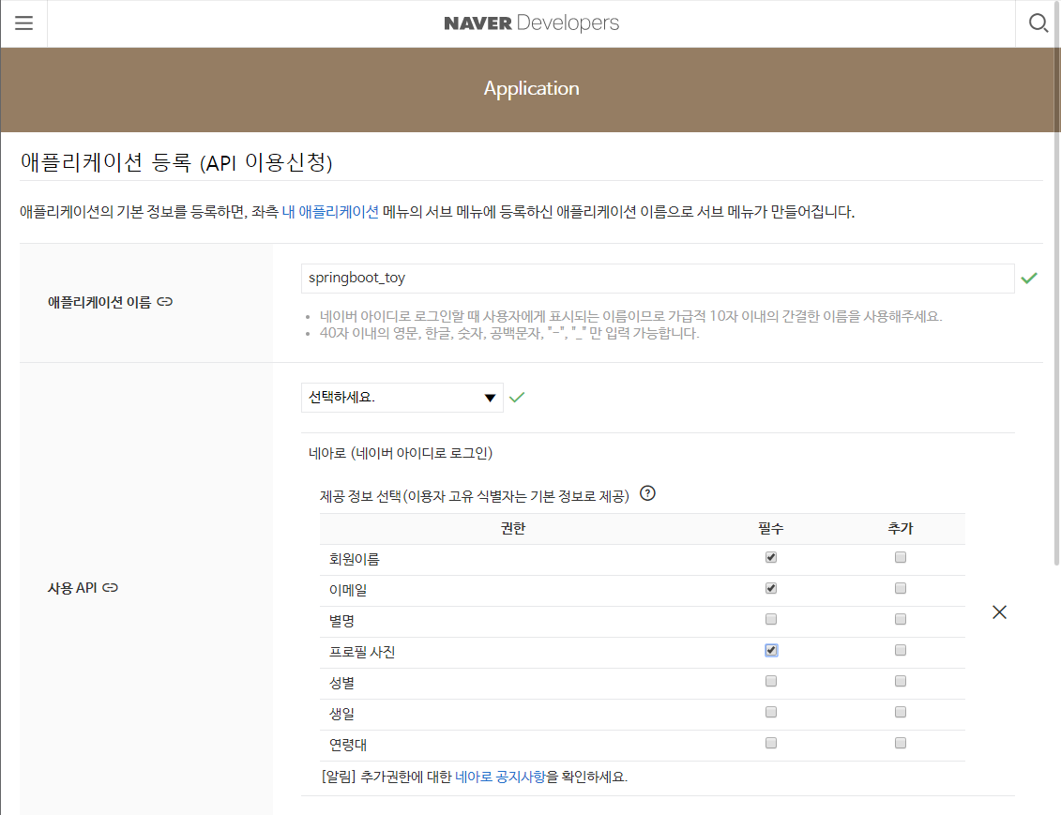Click the 필수 column header
Viewport: 1061px width, 815px height.
pos(771,528)
